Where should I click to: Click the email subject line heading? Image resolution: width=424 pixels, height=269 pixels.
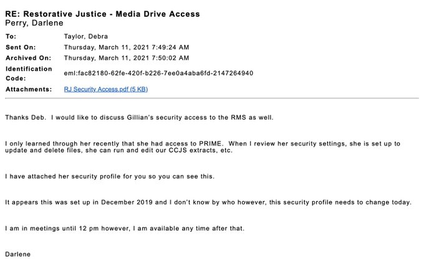(102, 14)
